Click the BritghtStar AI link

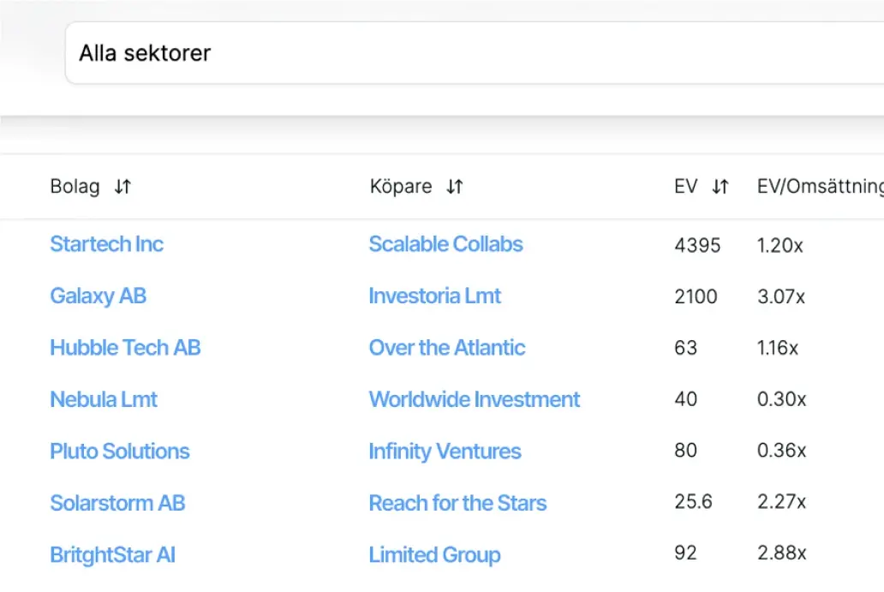(112, 555)
